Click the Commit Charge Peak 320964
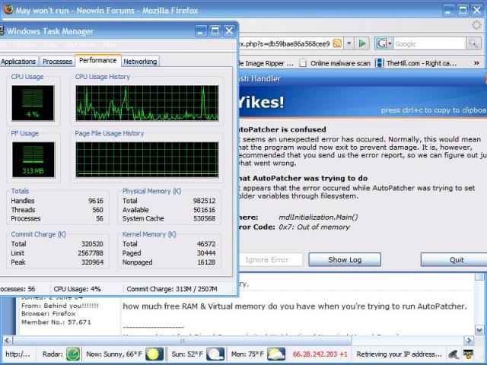The width and height of the screenshot is (487, 365). click(x=92, y=262)
